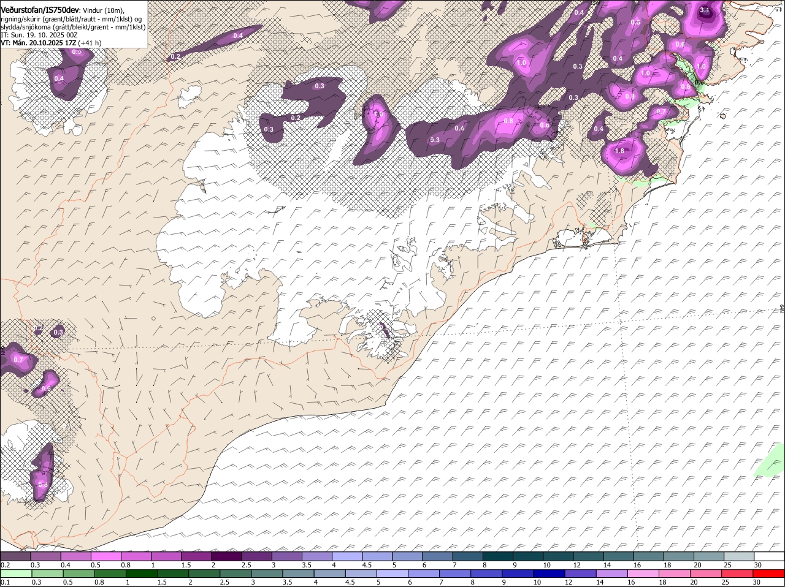Select the violet swatch labeled 12 in the rain legend
Screen dimensions: 785x587
tap(580, 574)
